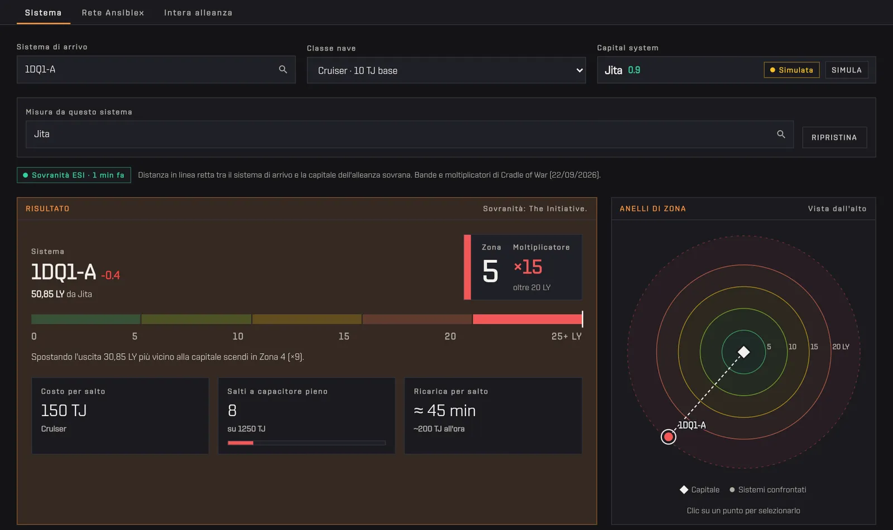Open the Rete Ansiblex tab
Image resolution: width=893 pixels, height=530 pixels.
[113, 12]
